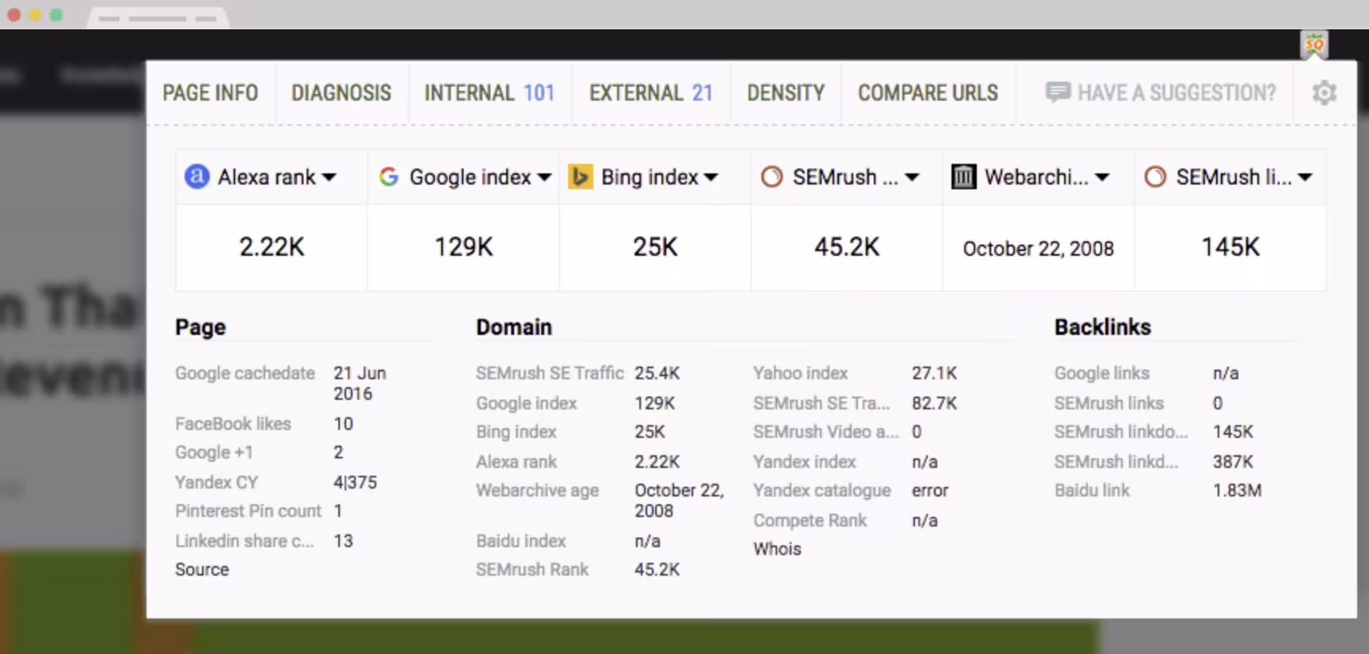This screenshot has height=654, width=1369.
Task: Expand the Alexa rank dropdown arrow
Action: tap(330, 177)
